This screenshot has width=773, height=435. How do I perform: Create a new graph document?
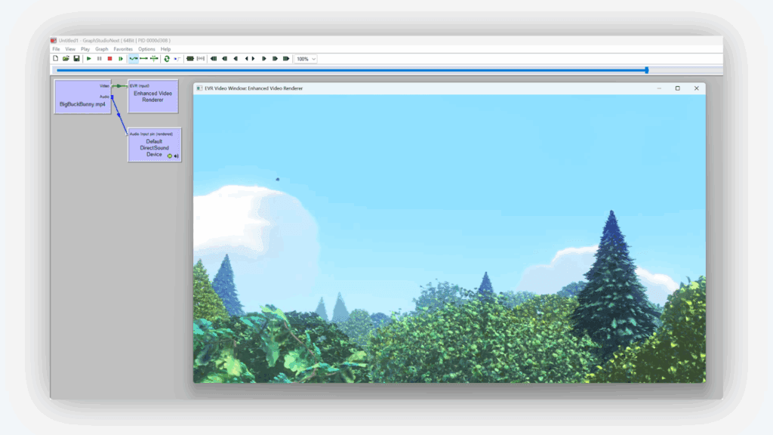[56, 57]
